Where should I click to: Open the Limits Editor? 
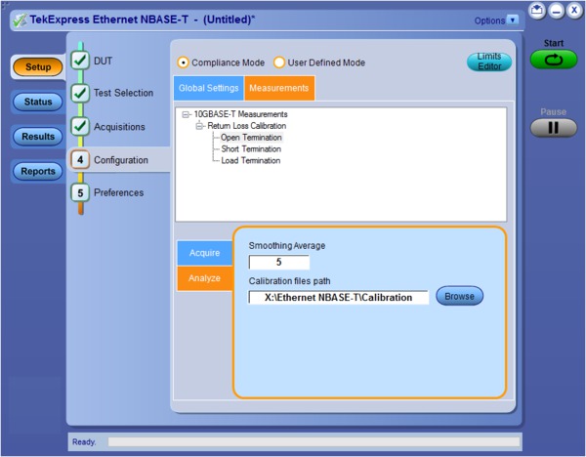[x=488, y=62]
